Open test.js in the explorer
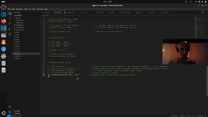The image size is (208, 117). click(18, 58)
